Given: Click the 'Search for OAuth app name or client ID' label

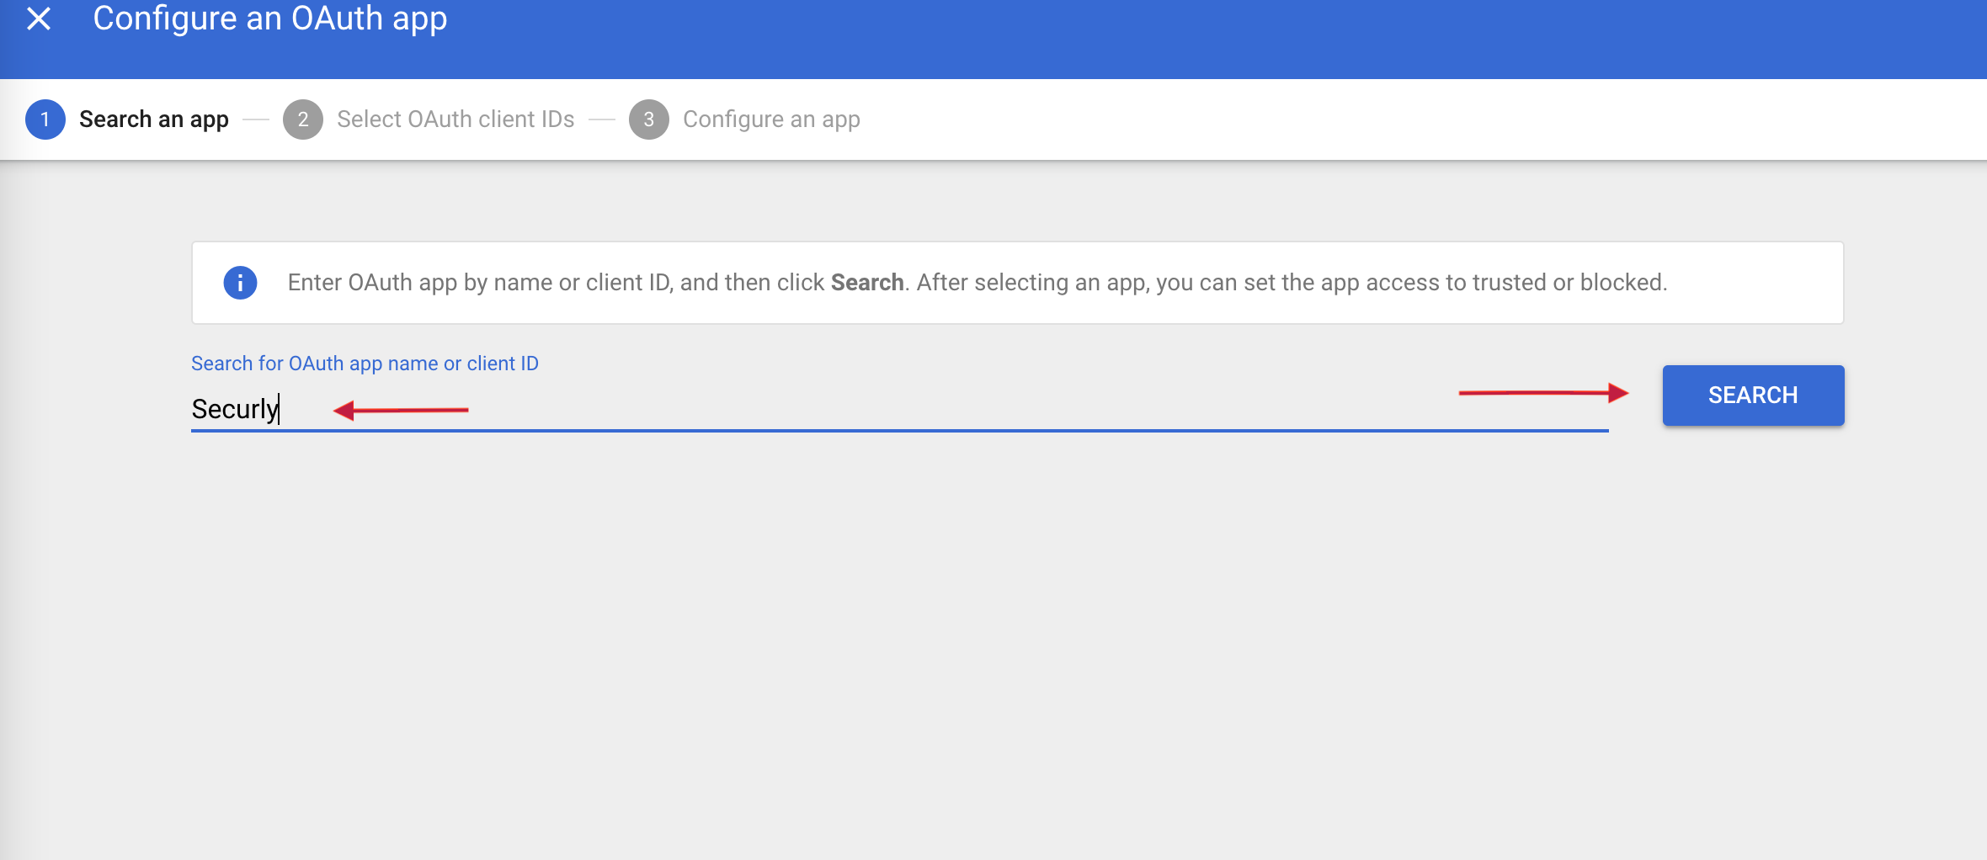Looking at the screenshot, I should [x=365, y=364].
